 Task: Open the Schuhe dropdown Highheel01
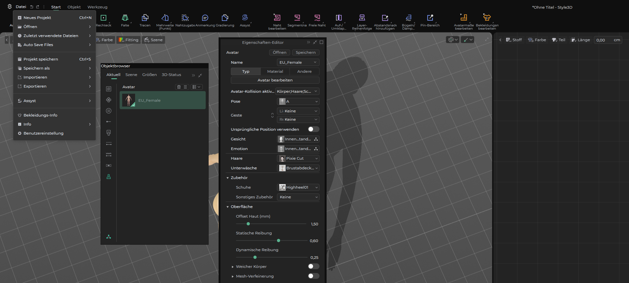tap(298, 187)
